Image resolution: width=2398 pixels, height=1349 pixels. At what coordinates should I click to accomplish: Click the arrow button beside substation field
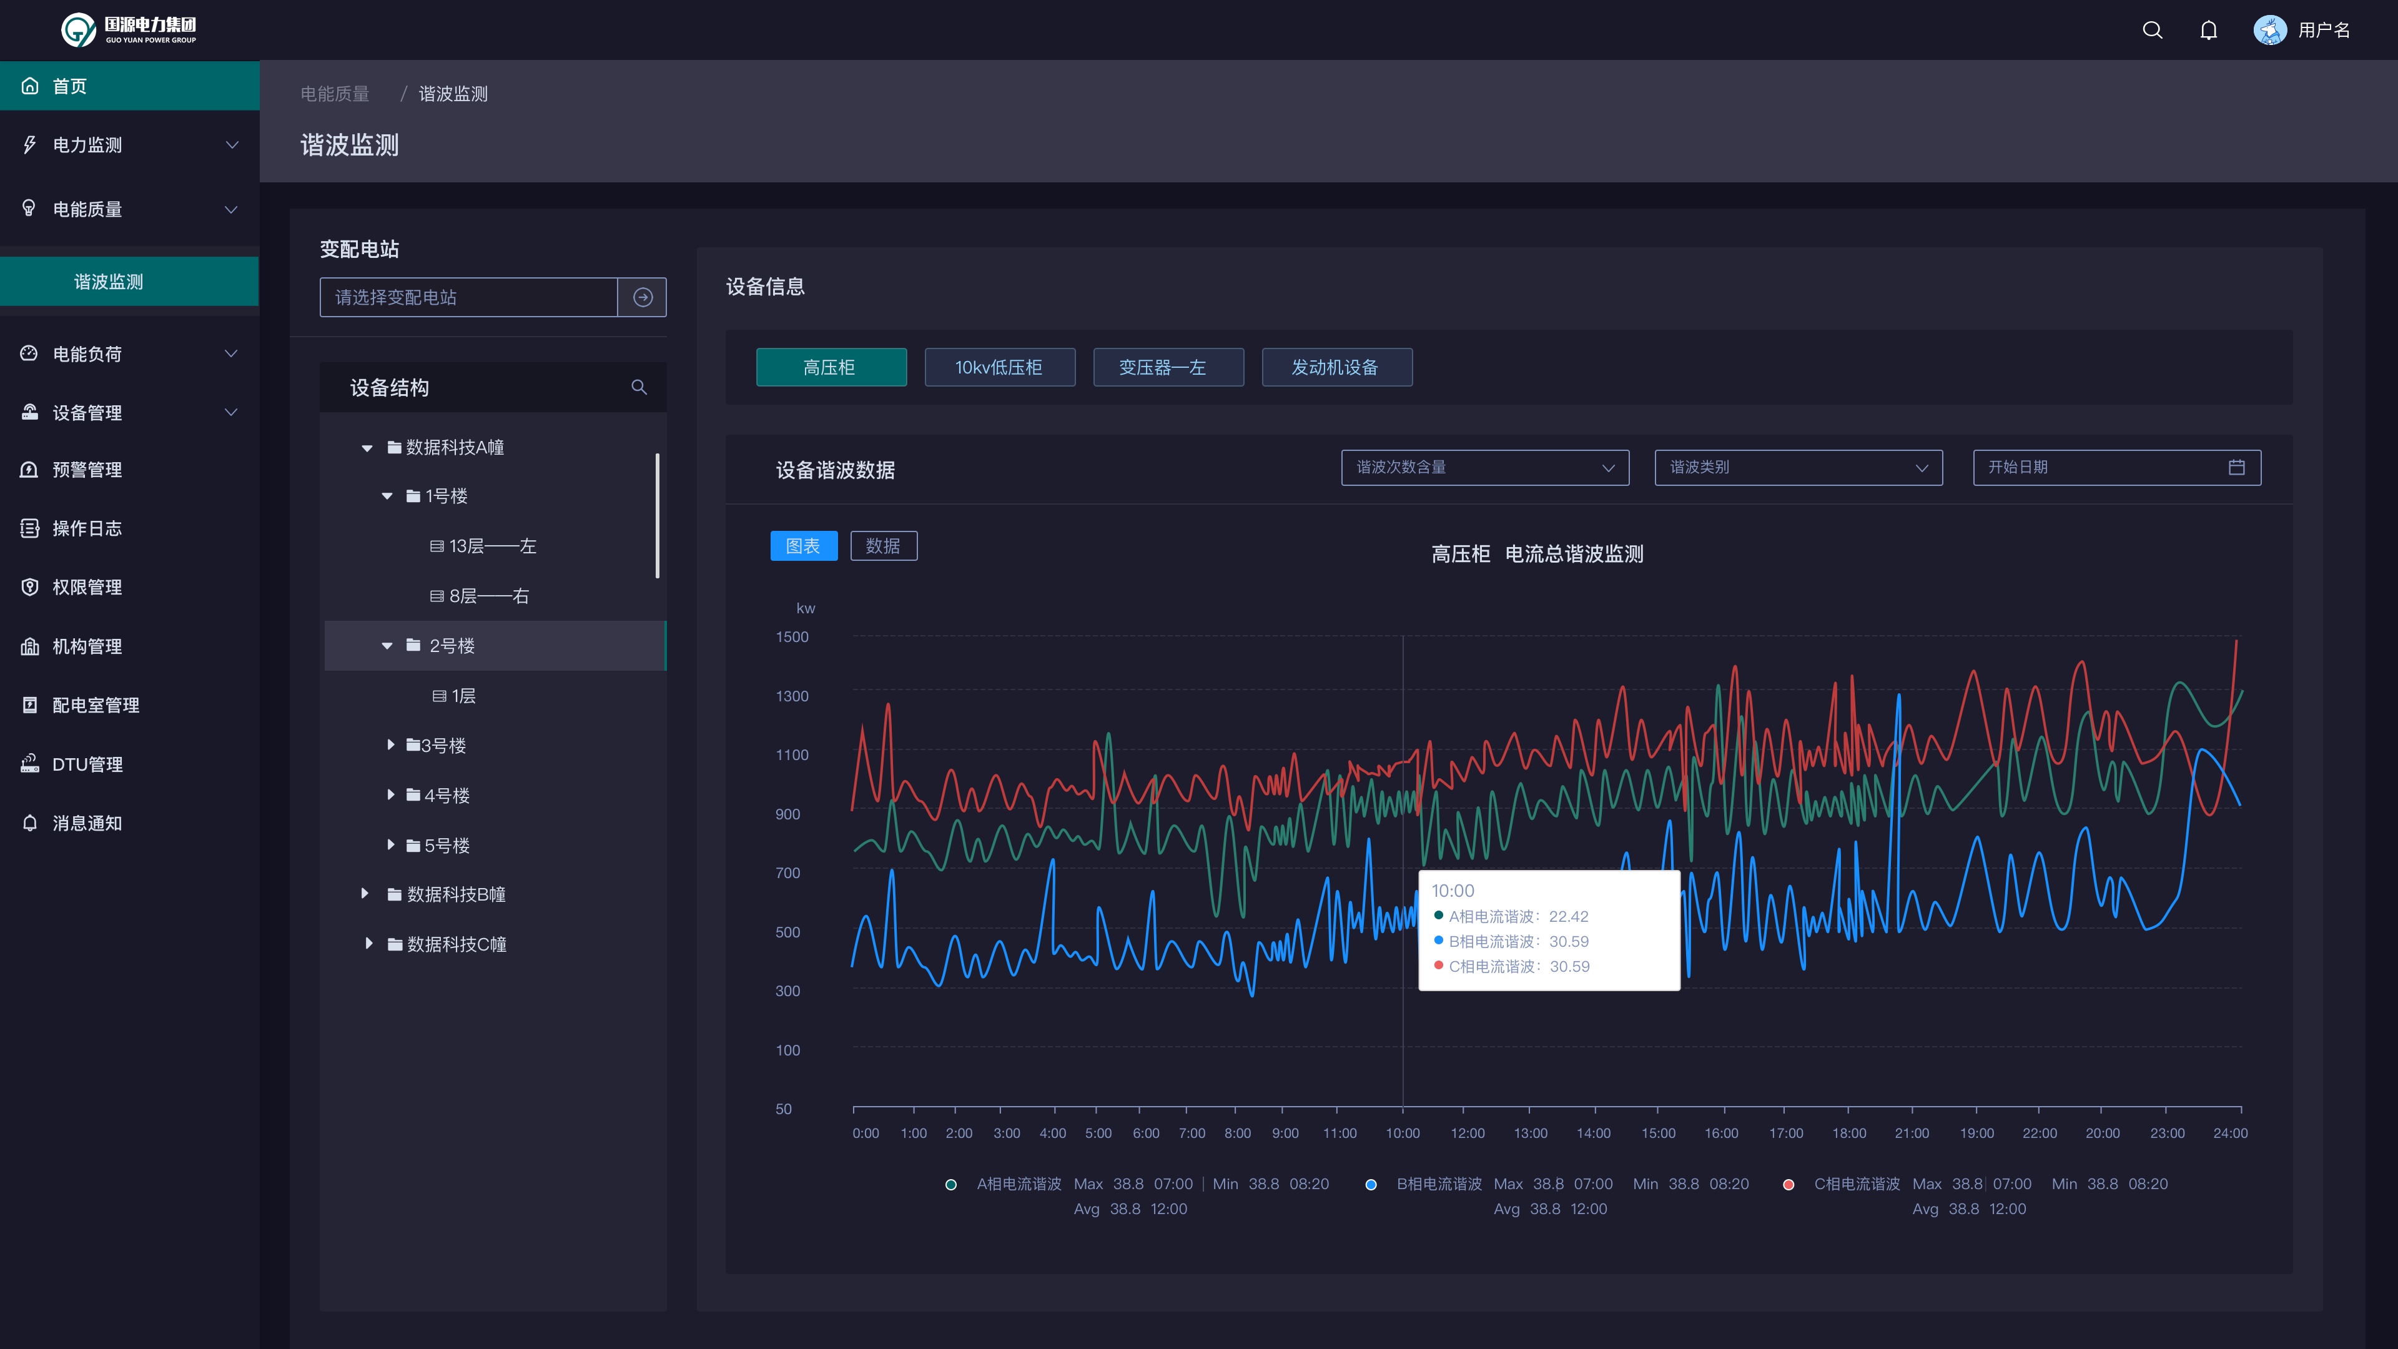tap(643, 297)
